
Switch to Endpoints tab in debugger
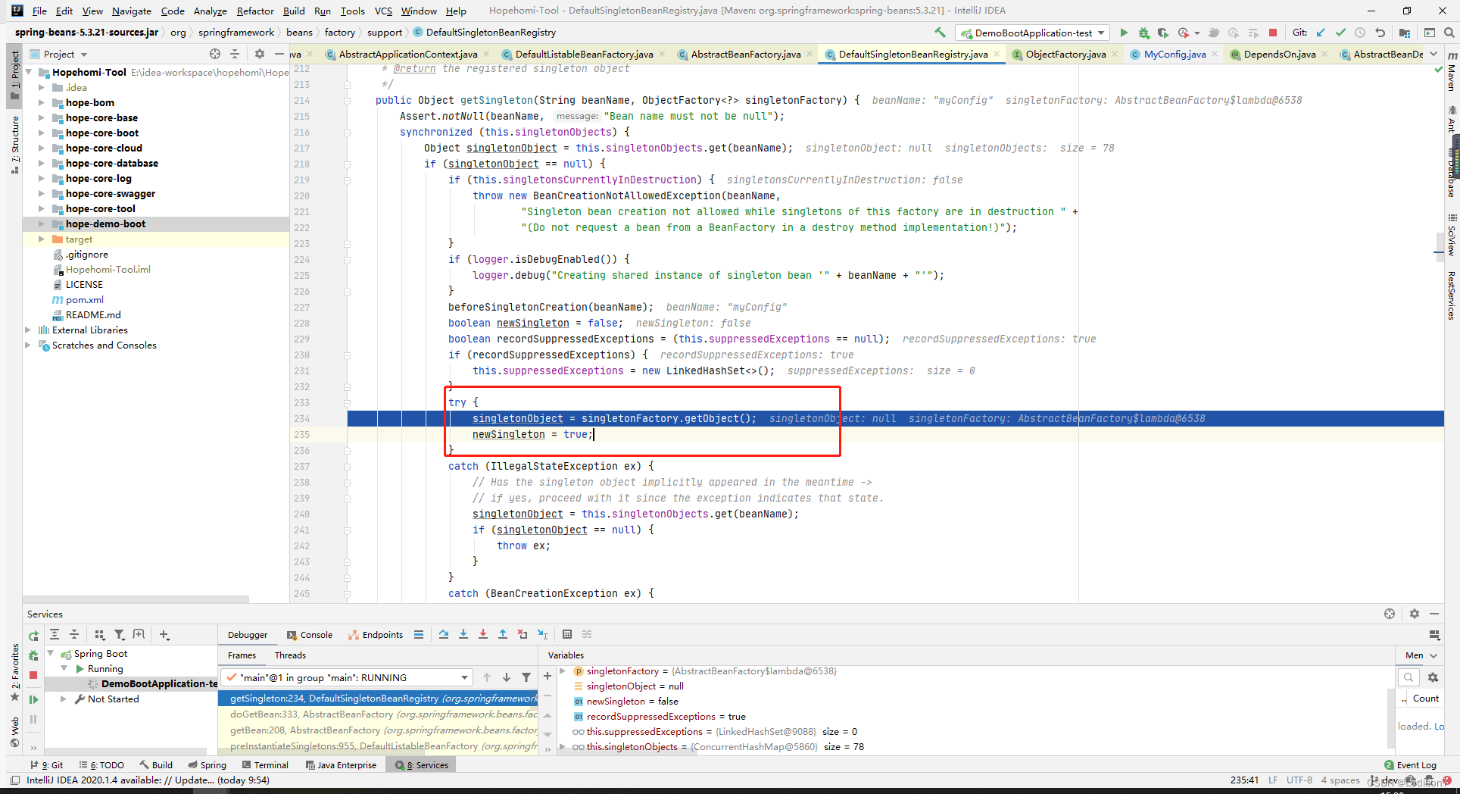(376, 635)
